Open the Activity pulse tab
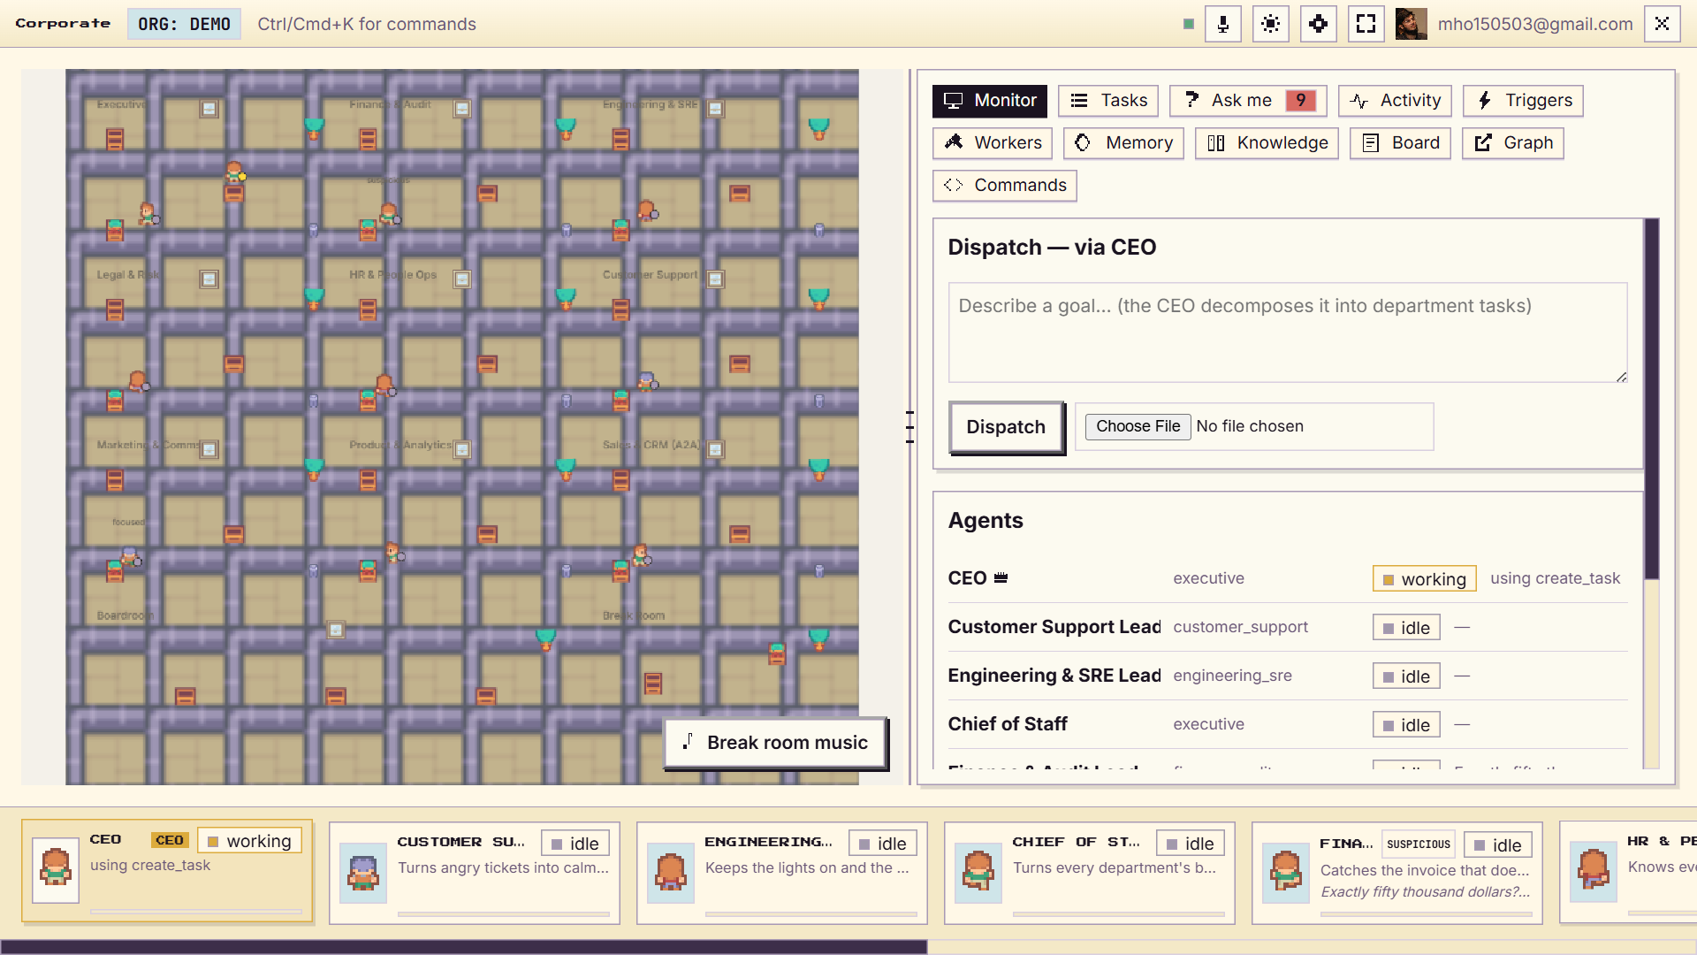1697x955 pixels. (1395, 101)
